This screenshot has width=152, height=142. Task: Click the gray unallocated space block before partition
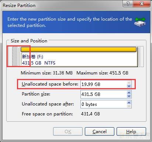tap(15, 56)
